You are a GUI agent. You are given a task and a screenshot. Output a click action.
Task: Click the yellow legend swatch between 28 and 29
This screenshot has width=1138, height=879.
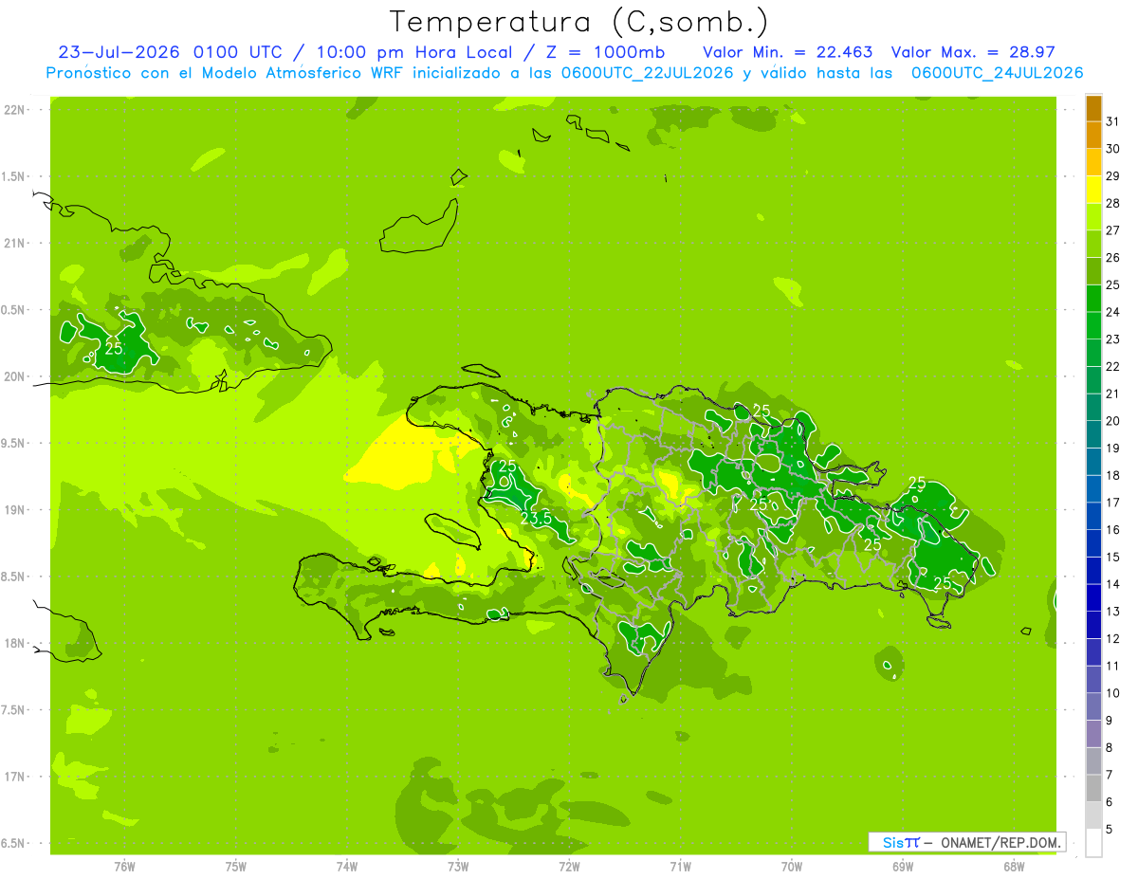pyautogui.click(x=1093, y=190)
